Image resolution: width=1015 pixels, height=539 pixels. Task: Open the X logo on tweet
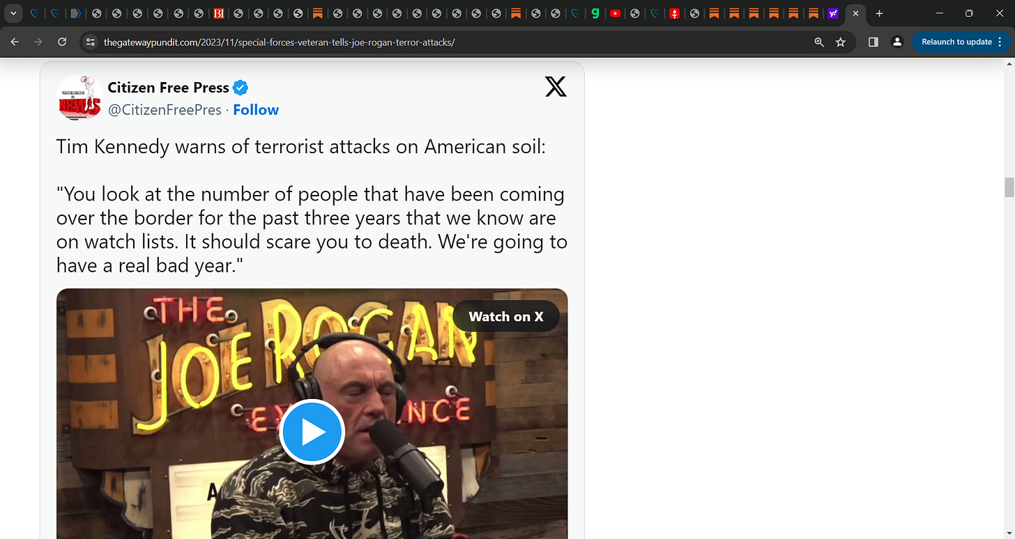[x=556, y=87]
